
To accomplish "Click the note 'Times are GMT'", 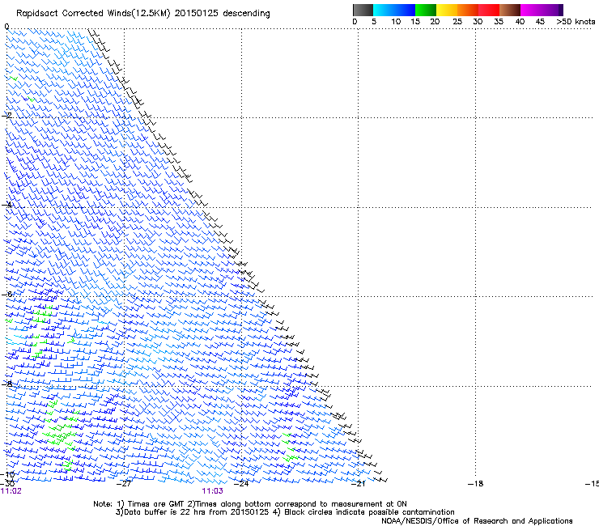I will pos(156,504).
